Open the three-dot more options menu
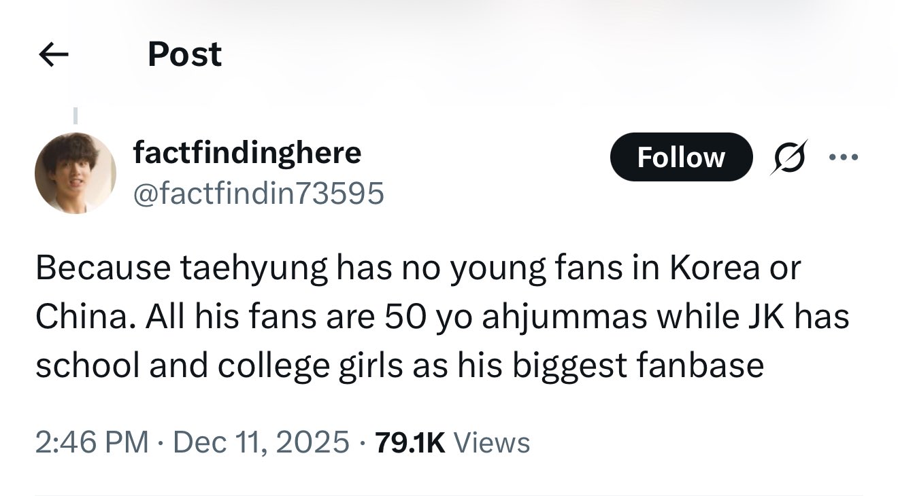This screenshot has width=898, height=496. pyautogui.click(x=844, y=157)
